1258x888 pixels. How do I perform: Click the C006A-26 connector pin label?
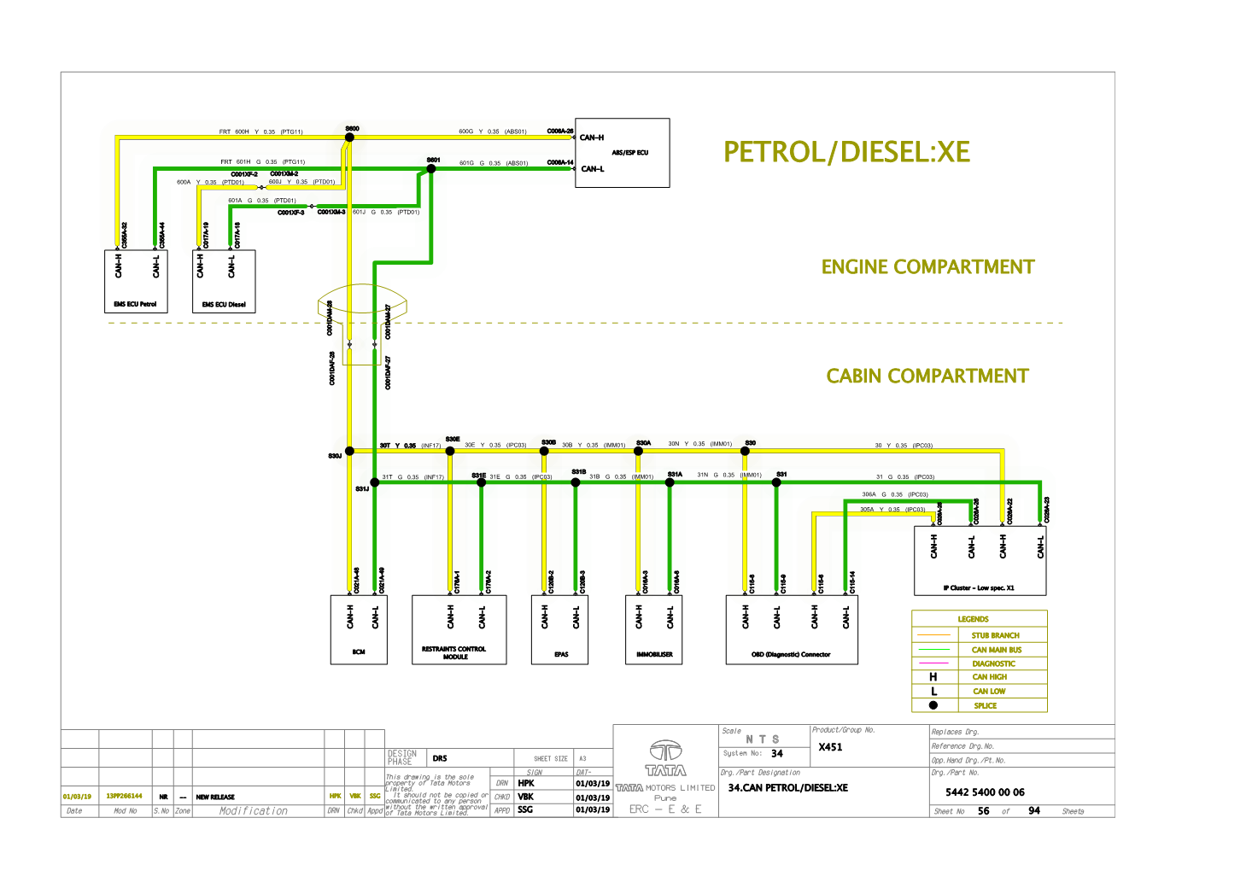click(560, 131)
